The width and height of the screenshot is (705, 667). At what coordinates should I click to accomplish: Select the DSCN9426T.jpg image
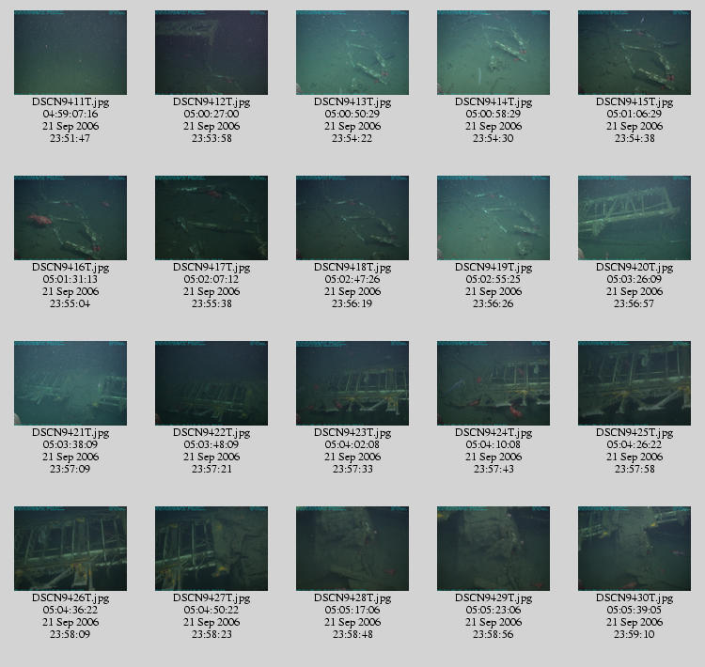point(70,549)
